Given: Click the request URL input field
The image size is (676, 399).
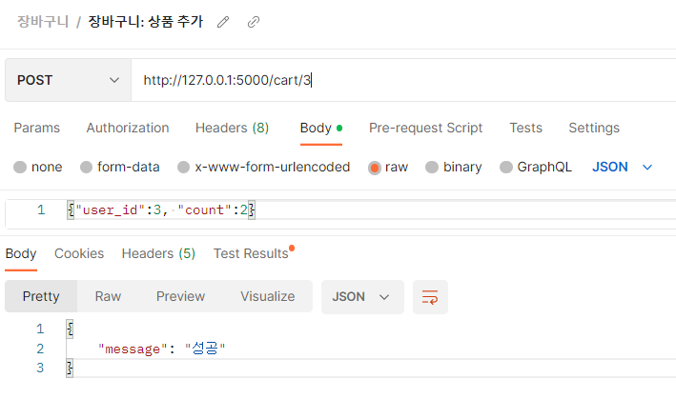Looking at the screenshot, I should pos(403,80).
